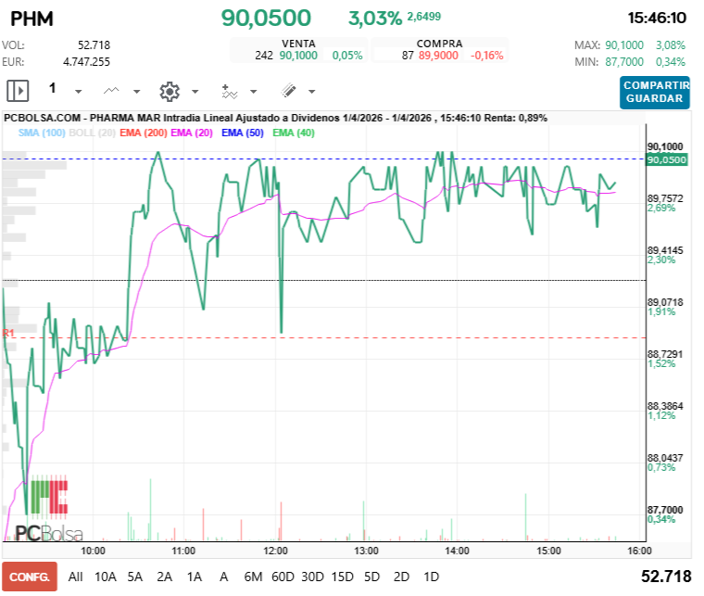
Task: Click the 14:00 time axis label
Action: (x=457, y=551)
